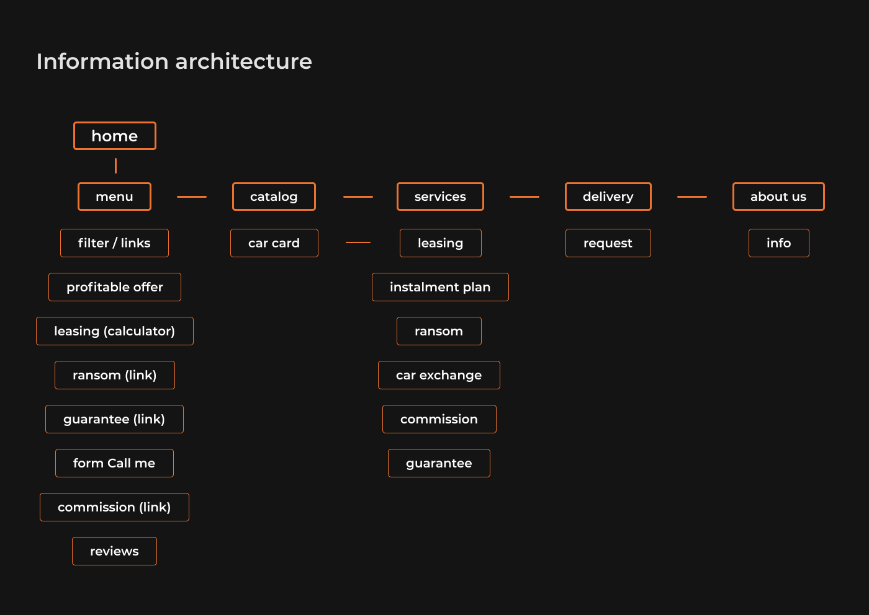
Task: Click the home node
Action: tap(115, 136)
